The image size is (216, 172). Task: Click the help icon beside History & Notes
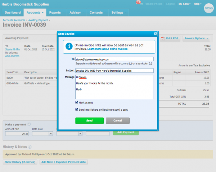click(30, 147)
